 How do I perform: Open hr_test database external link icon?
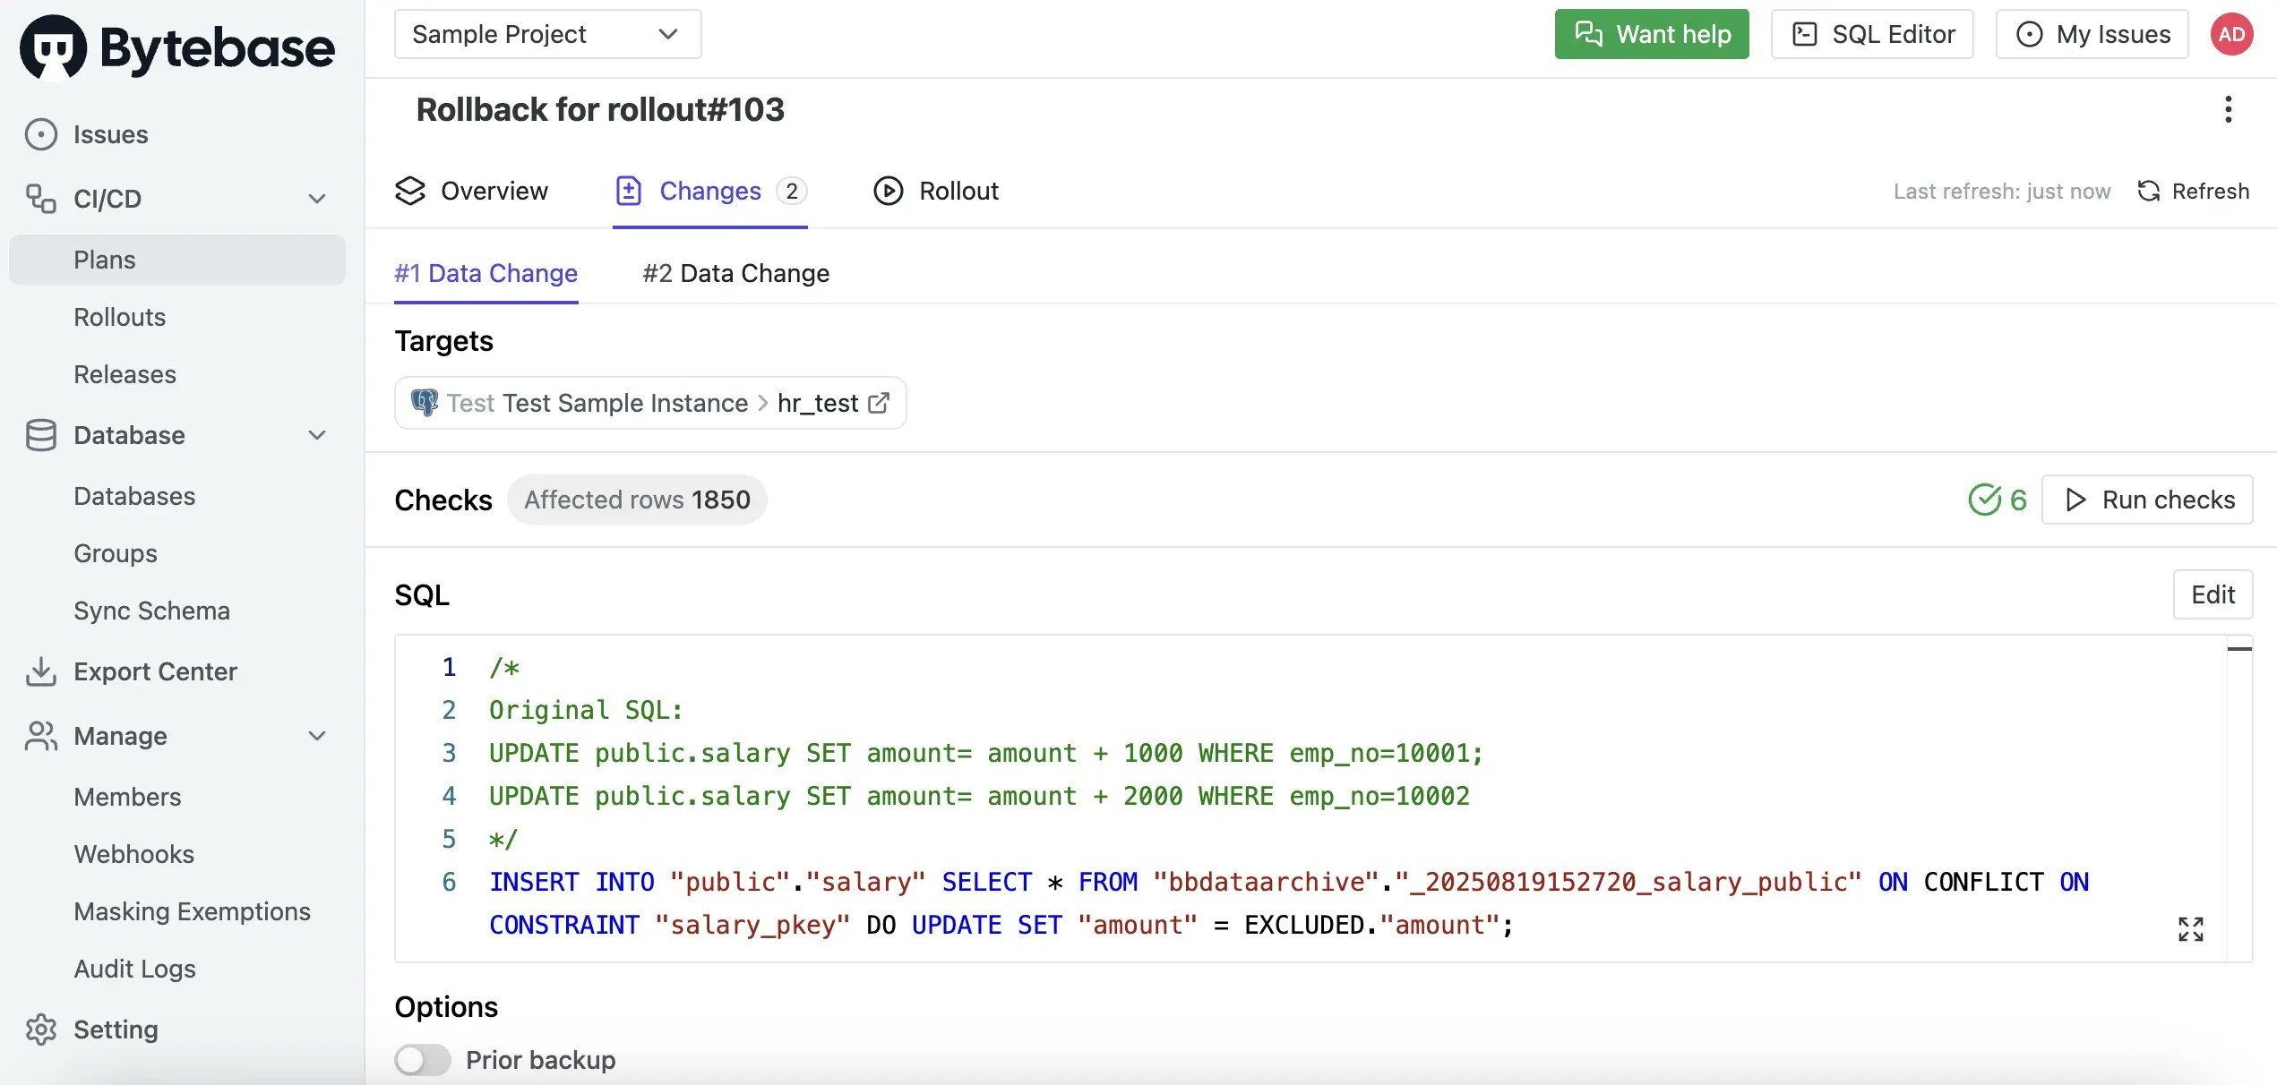880,403
